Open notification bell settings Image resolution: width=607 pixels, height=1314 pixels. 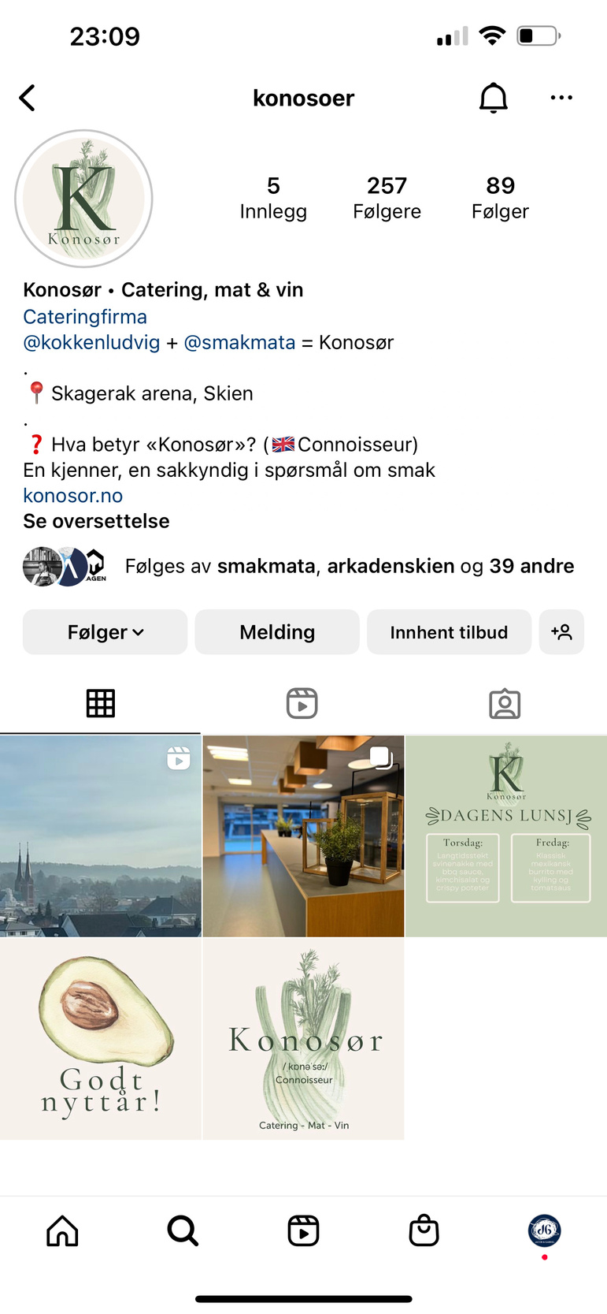coord(494,98)
